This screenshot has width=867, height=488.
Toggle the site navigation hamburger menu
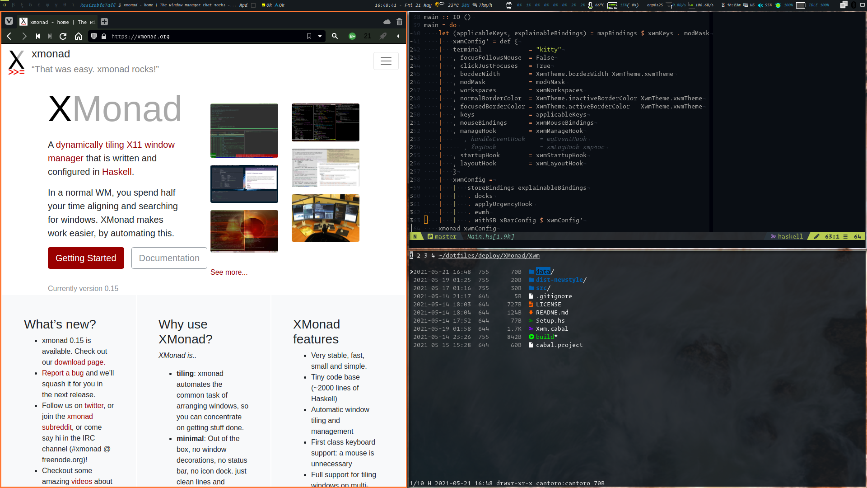pyautogui.click(x=386, y=61)
